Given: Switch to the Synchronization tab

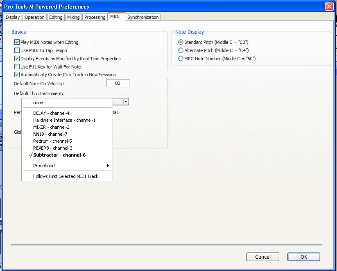Looking at the screenshot, I should [143, 17].
